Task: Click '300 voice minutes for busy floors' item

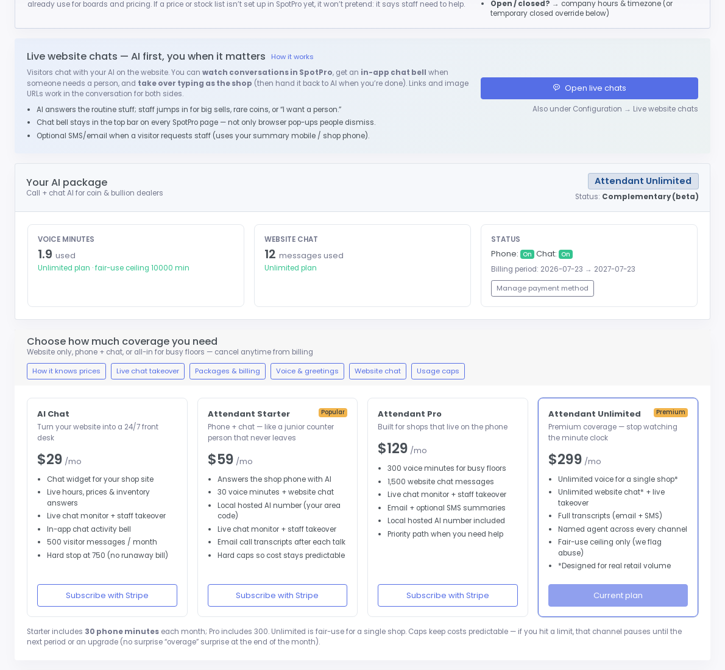Action: (x=447, y=468)
